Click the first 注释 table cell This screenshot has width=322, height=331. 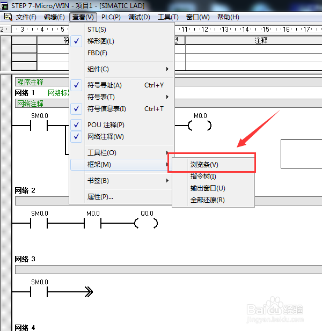[254, 49]
